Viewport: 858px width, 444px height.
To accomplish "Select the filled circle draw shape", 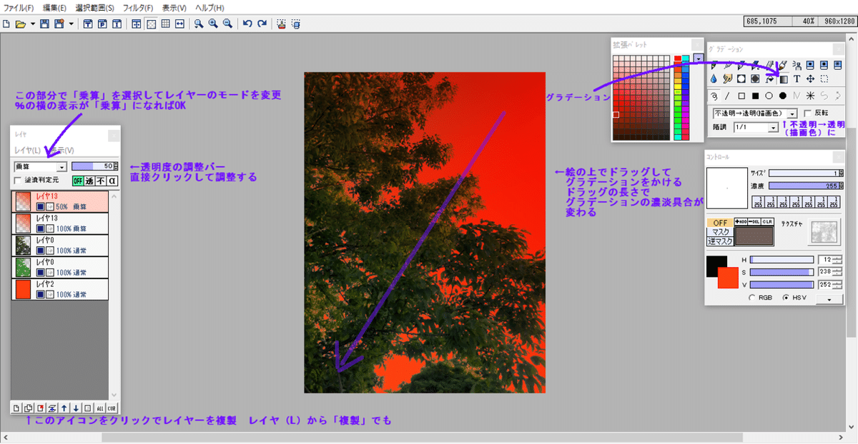I will coord(783,95).
